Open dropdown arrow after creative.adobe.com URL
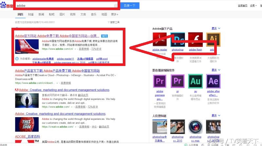262x146 pixels. pos(76,127)
